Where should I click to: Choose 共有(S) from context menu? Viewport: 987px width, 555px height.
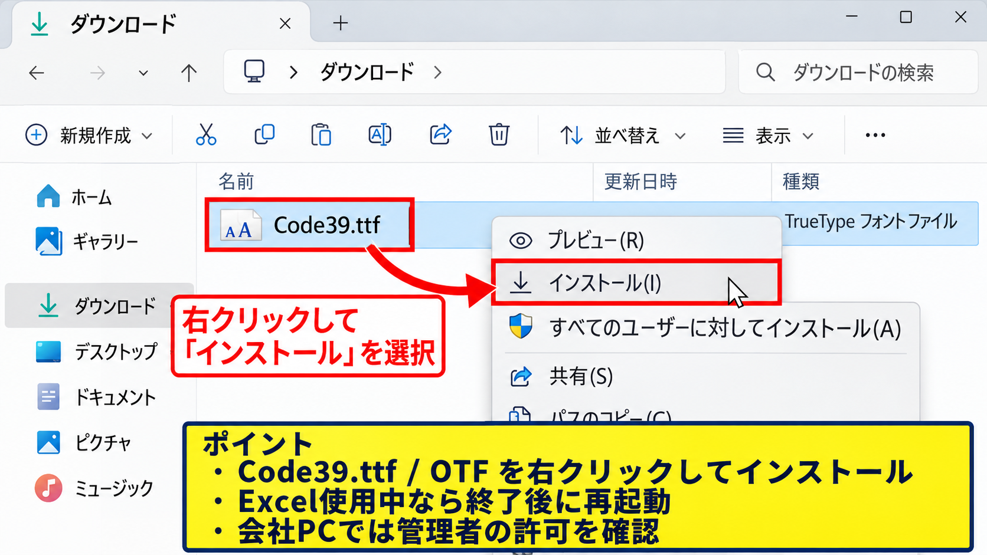tap(705, 376)
